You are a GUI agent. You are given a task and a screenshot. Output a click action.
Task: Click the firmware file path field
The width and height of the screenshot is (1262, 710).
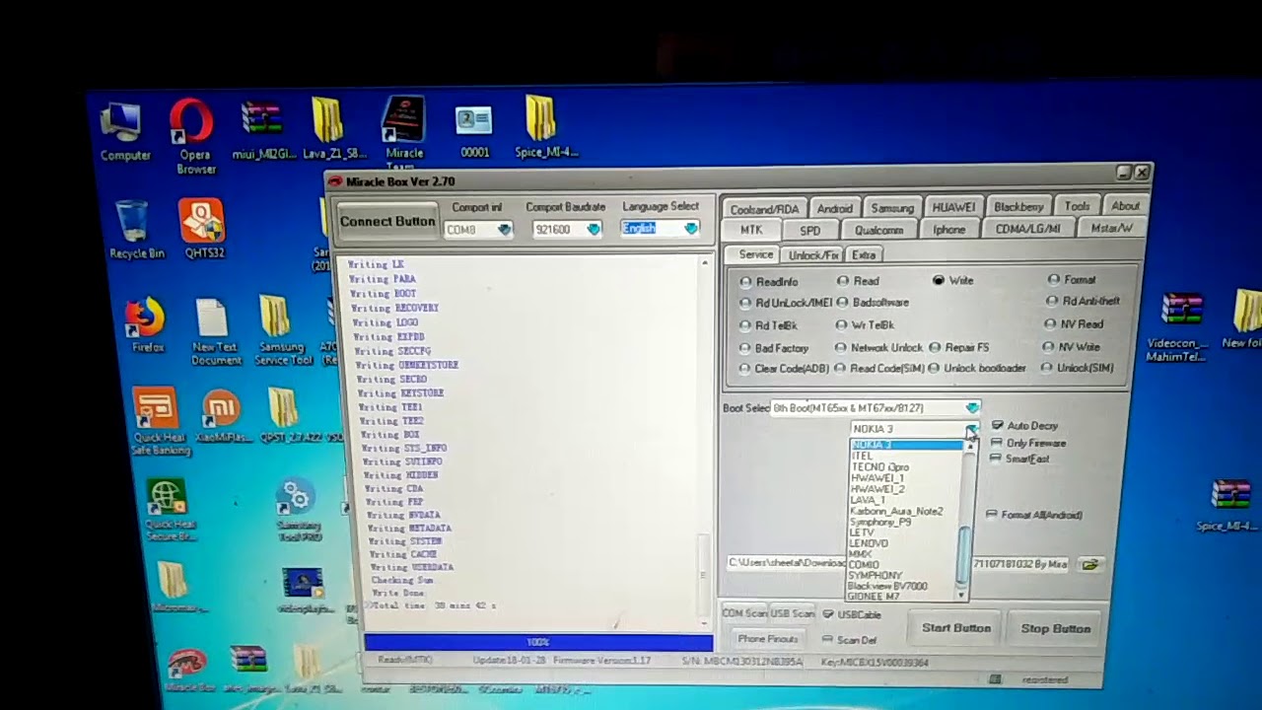[900, 564]
